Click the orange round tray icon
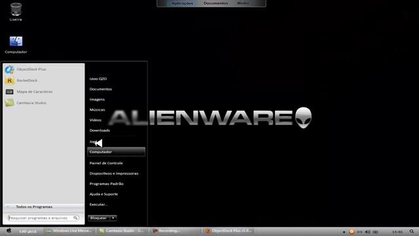This screenshot has width=419, height=236. pyautogui.click(x=352, y=231)
